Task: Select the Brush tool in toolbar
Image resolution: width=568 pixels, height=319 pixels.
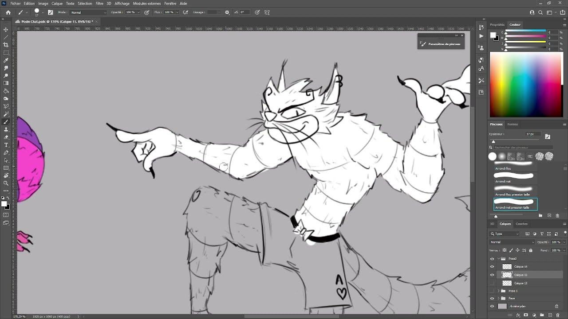Action: coord(6,121)
